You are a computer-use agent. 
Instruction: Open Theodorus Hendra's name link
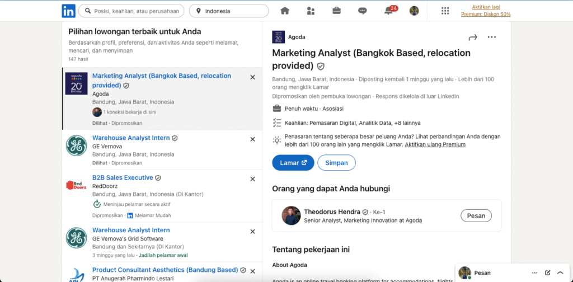pos(332,212)
